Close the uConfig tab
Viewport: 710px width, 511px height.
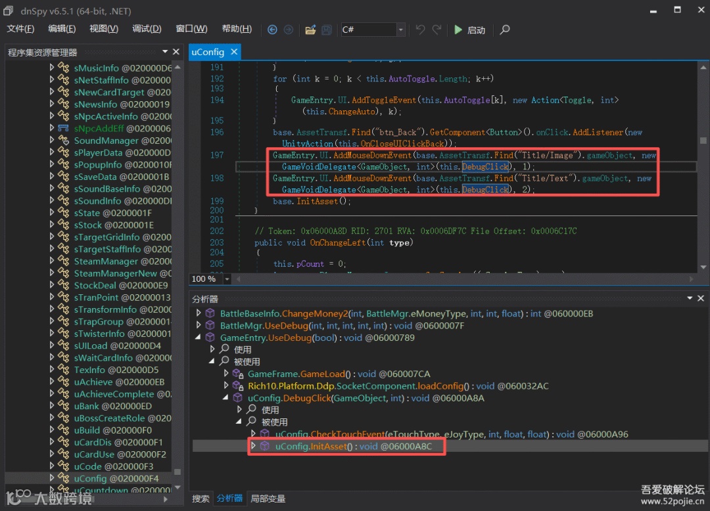point(233,52)
